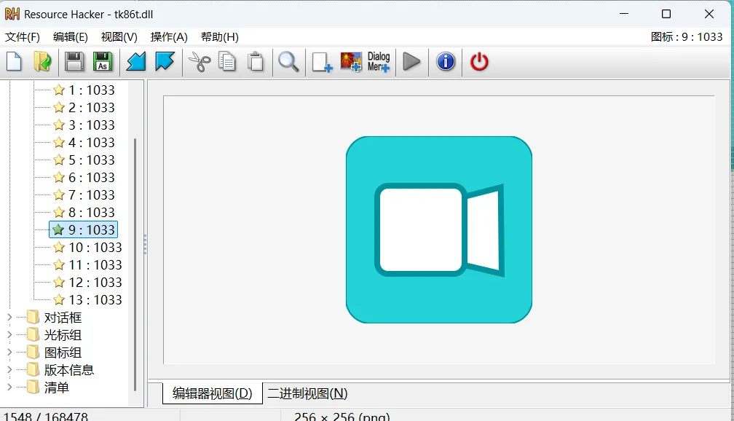Click the red power Exit icon
Viewport: 734px width, 421px height.
(x=479, y=62)
